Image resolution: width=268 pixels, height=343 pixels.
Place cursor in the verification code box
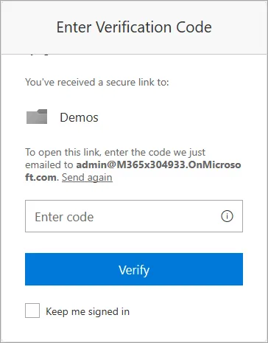pos(134,216)
